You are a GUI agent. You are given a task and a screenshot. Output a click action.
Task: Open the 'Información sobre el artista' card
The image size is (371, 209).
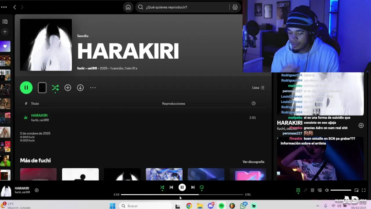pyautogui.click(x=320, y=159)
